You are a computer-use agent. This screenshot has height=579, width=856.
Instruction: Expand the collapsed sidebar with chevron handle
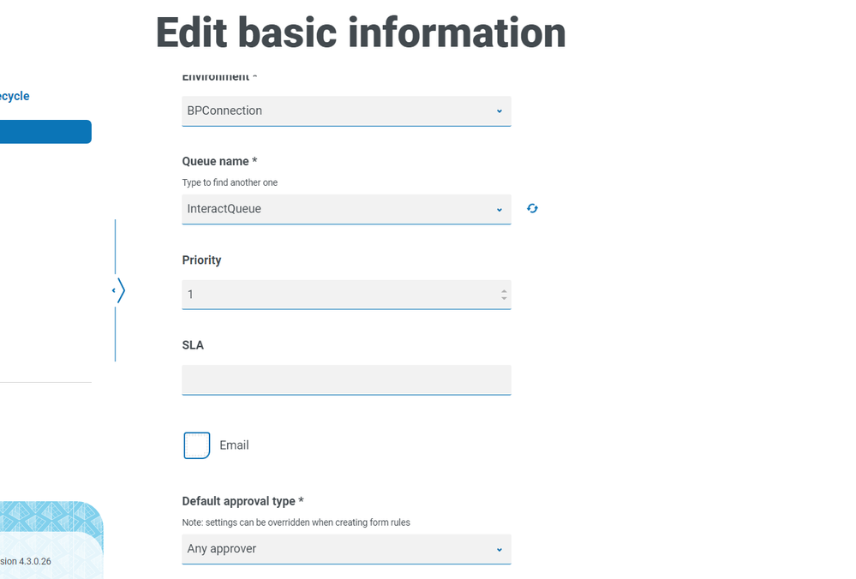[119, 290]
